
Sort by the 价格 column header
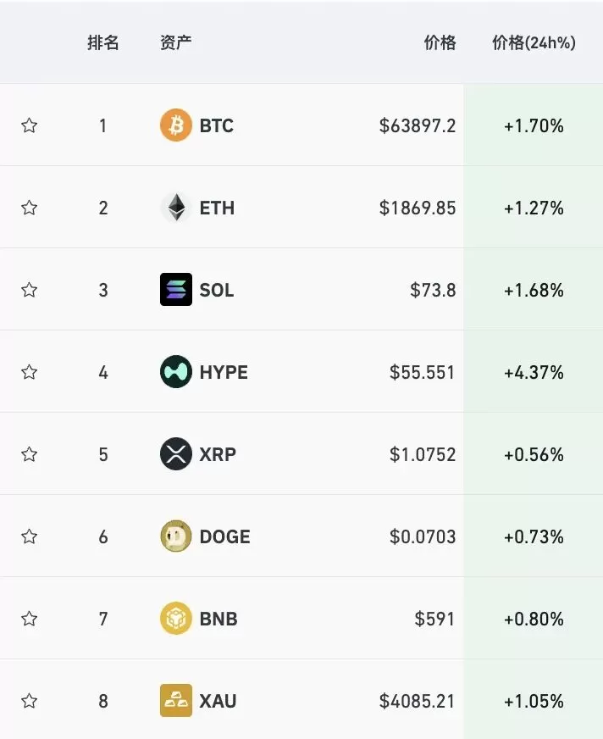pyautogui.click(x=440, y=42)
